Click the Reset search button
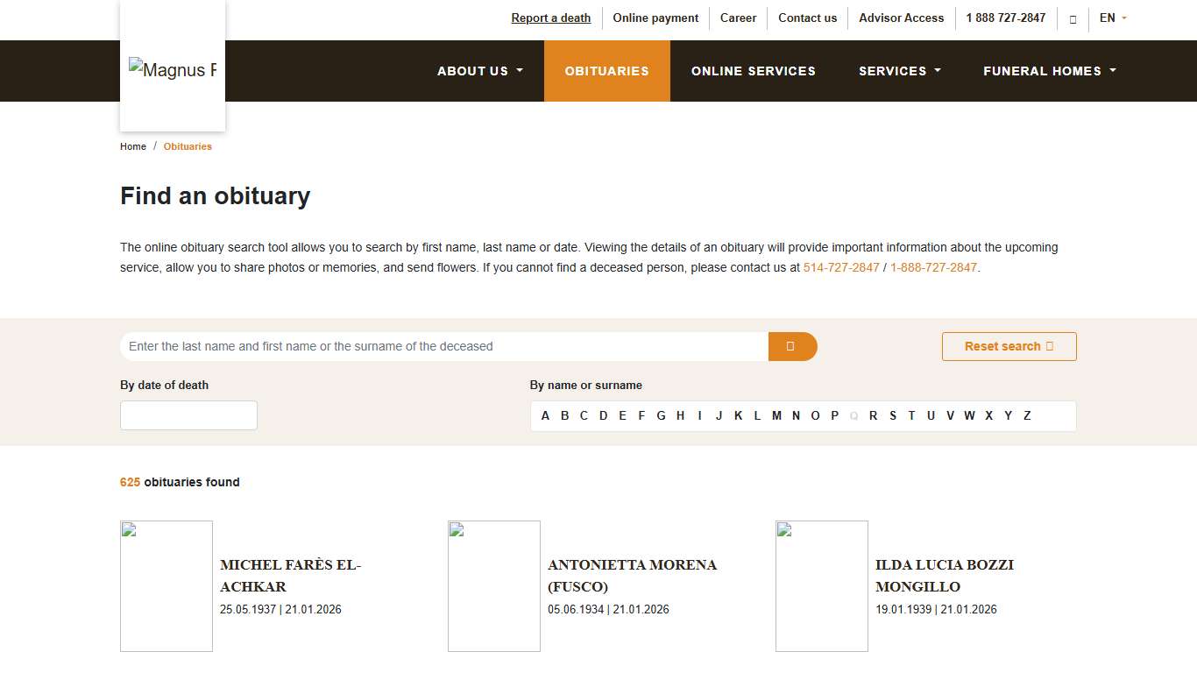 pyautogui.click(x=1009, y=346)
